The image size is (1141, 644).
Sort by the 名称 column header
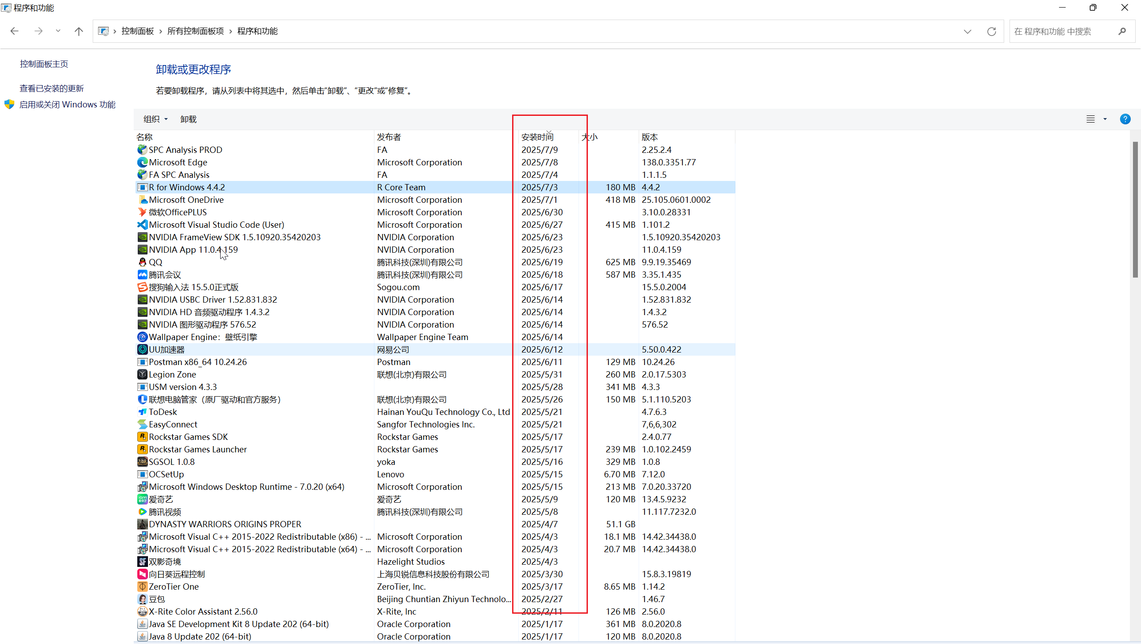click(x=254, y=137)
